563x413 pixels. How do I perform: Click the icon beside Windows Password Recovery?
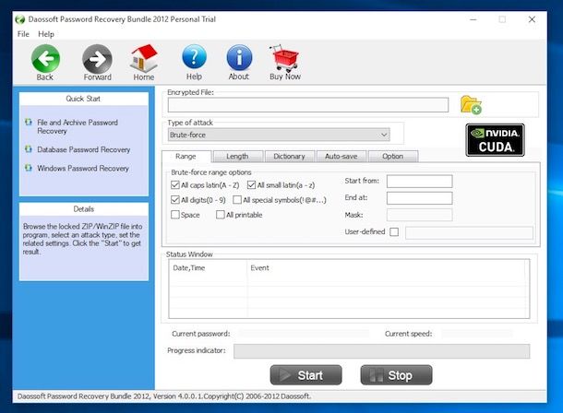pyautogui.click(x=29, y=168)
